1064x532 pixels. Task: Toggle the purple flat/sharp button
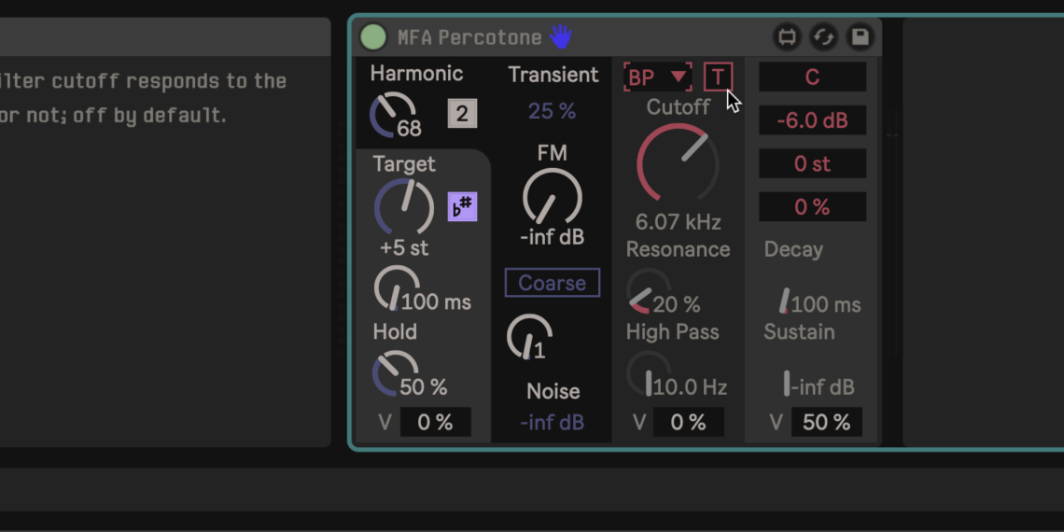(x=462, y=207)
